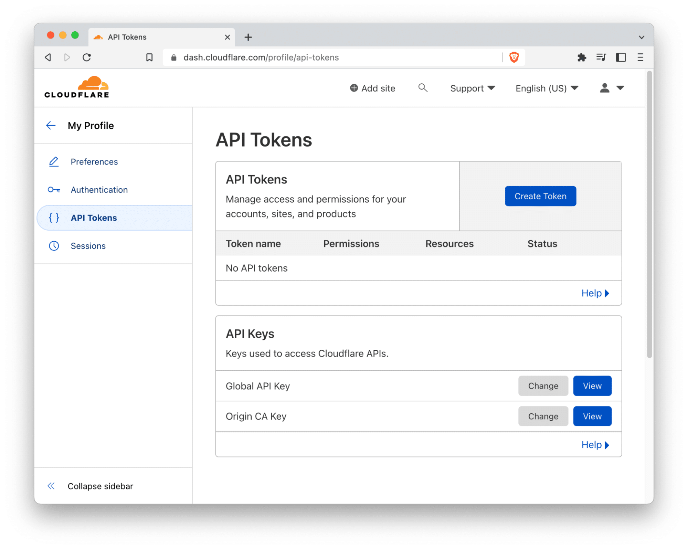The width and height of the screenshot is (688, 549).
Task: Open Authentication in sidebar
Action: click(x=99, y=190)
